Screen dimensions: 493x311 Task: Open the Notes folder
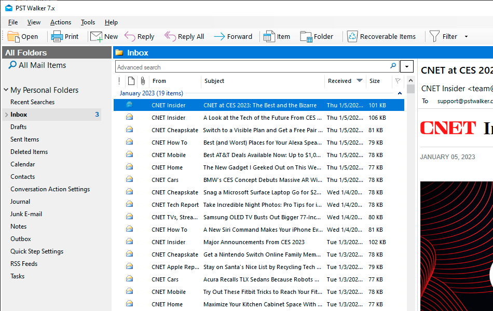pos(18,227)
